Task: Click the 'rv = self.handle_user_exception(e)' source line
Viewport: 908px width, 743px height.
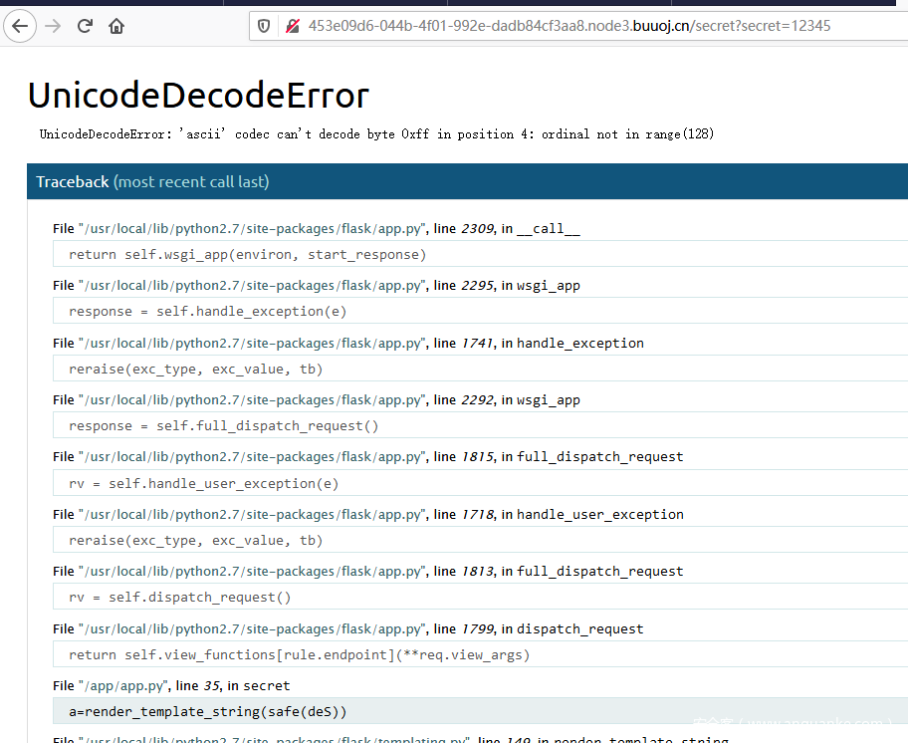Action: [203, 484]
